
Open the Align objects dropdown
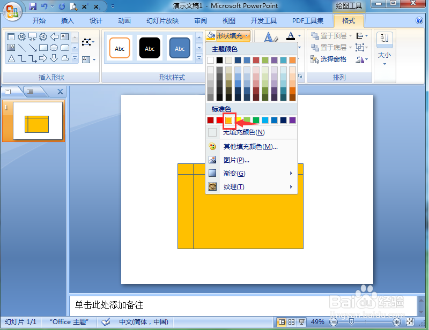pyautogui.click(x=361, y=35)
